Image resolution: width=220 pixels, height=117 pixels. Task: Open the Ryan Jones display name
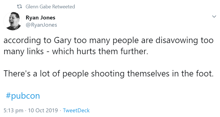click(x=40, y=18)
